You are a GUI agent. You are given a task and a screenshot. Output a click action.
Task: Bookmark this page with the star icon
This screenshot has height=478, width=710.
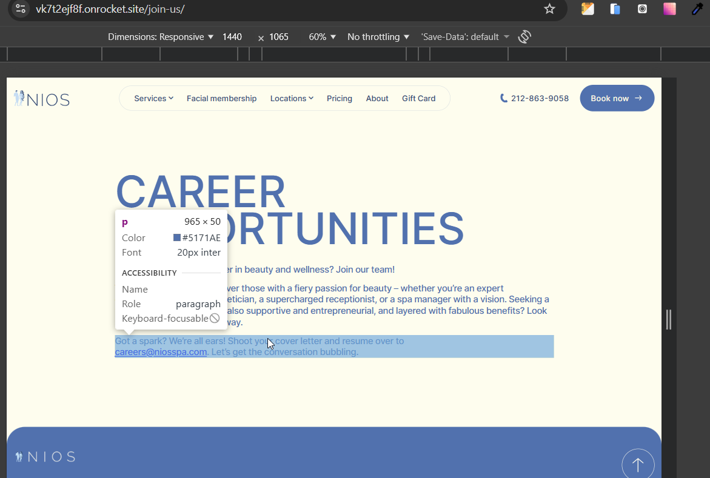tap(549, 8)
